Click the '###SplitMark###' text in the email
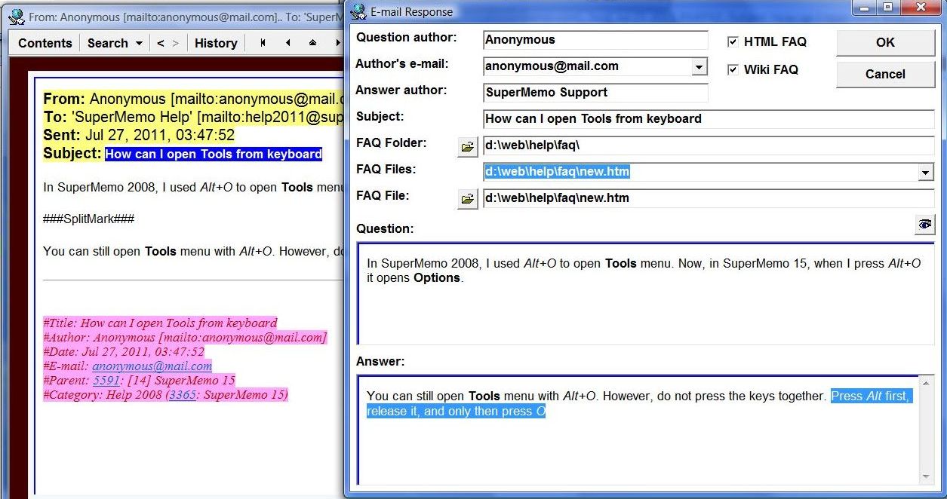Viewport: 947px width, 499px height. tap(88, 219)
